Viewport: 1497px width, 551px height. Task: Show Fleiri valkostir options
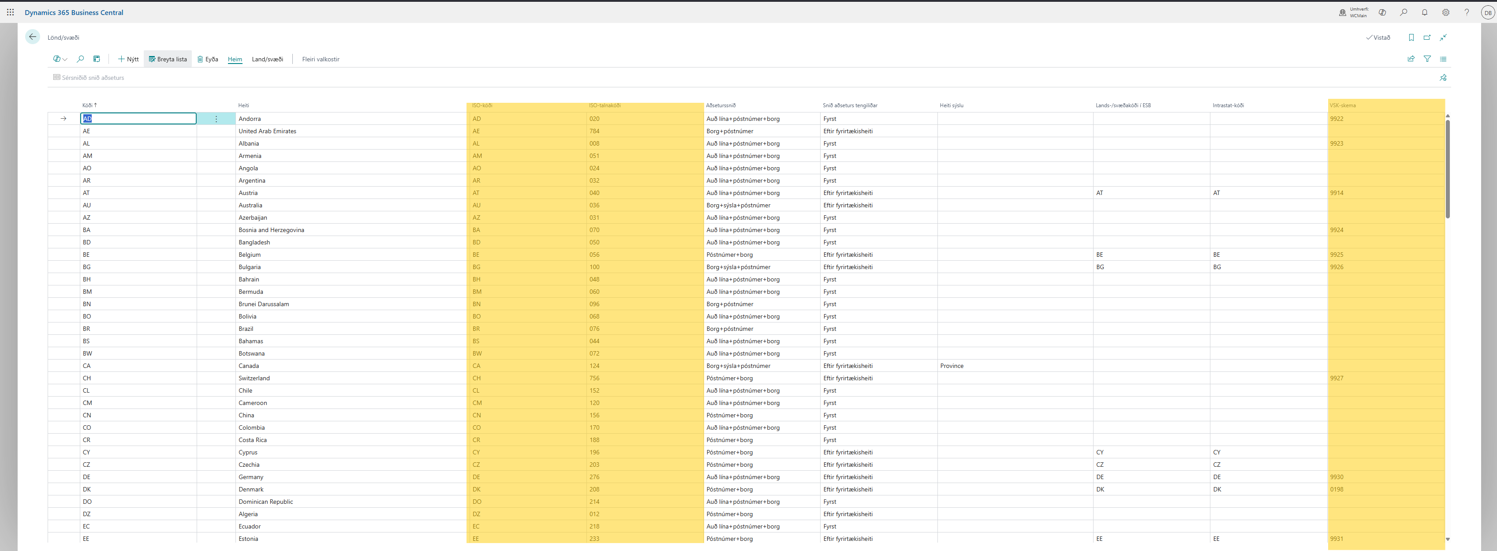(321, 59)
